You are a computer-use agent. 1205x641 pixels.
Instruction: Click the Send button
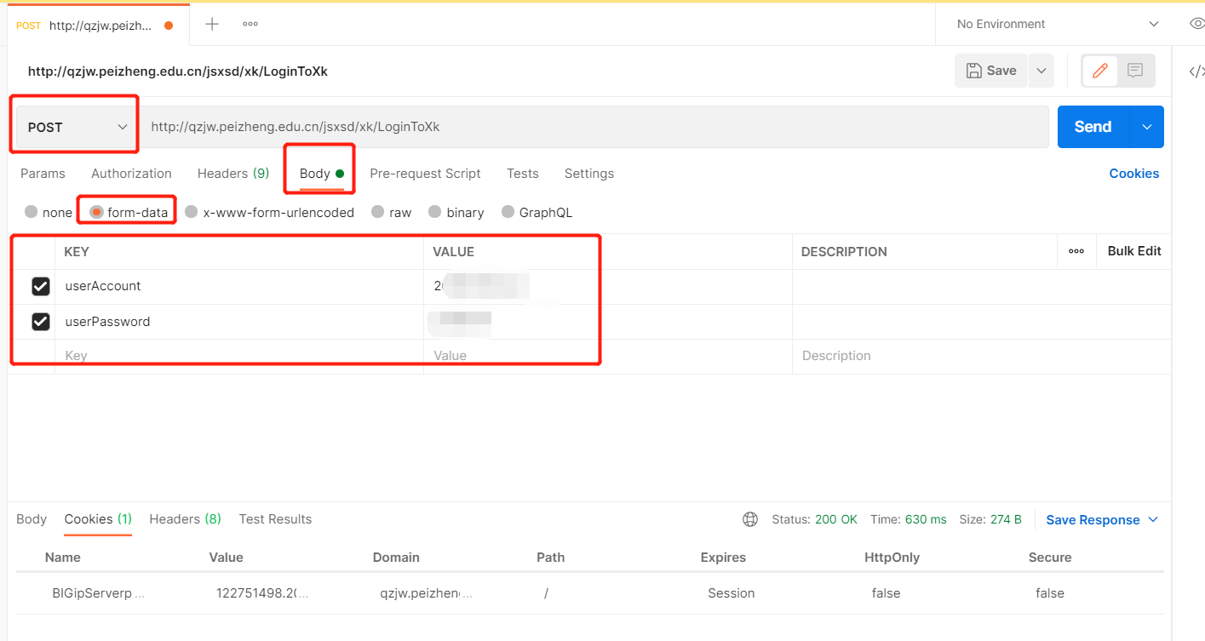(x=1092, y=126)
